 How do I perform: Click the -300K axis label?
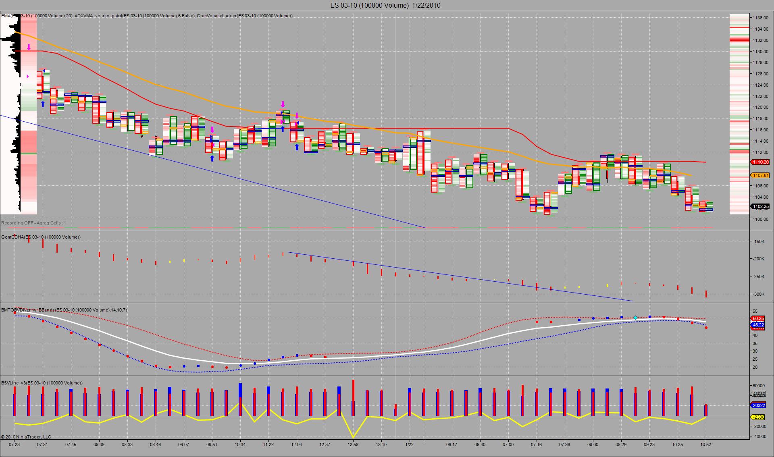tap(758, 294)
